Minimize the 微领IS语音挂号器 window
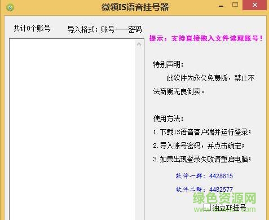The image size is (269, 220). 221,6
